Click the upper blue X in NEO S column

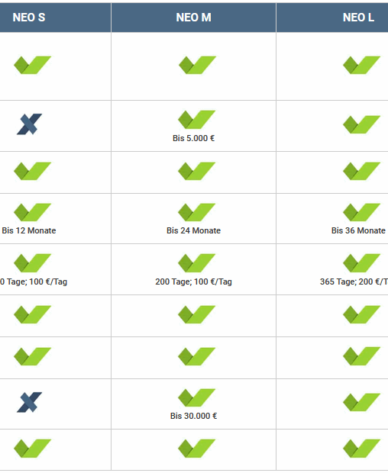coord(29,124)
